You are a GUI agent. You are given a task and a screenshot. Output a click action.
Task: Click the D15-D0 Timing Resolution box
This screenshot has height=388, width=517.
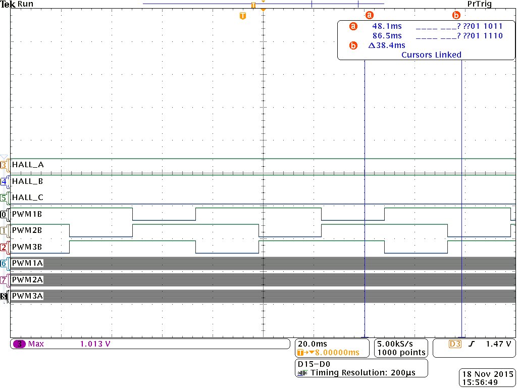coord(361,368)
